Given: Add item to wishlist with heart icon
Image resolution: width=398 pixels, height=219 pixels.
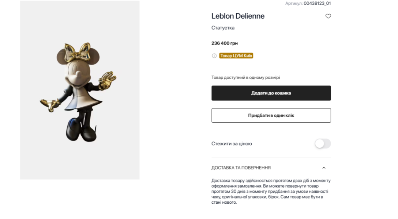Looking at the screenshot, I should (x=328, y=16).
